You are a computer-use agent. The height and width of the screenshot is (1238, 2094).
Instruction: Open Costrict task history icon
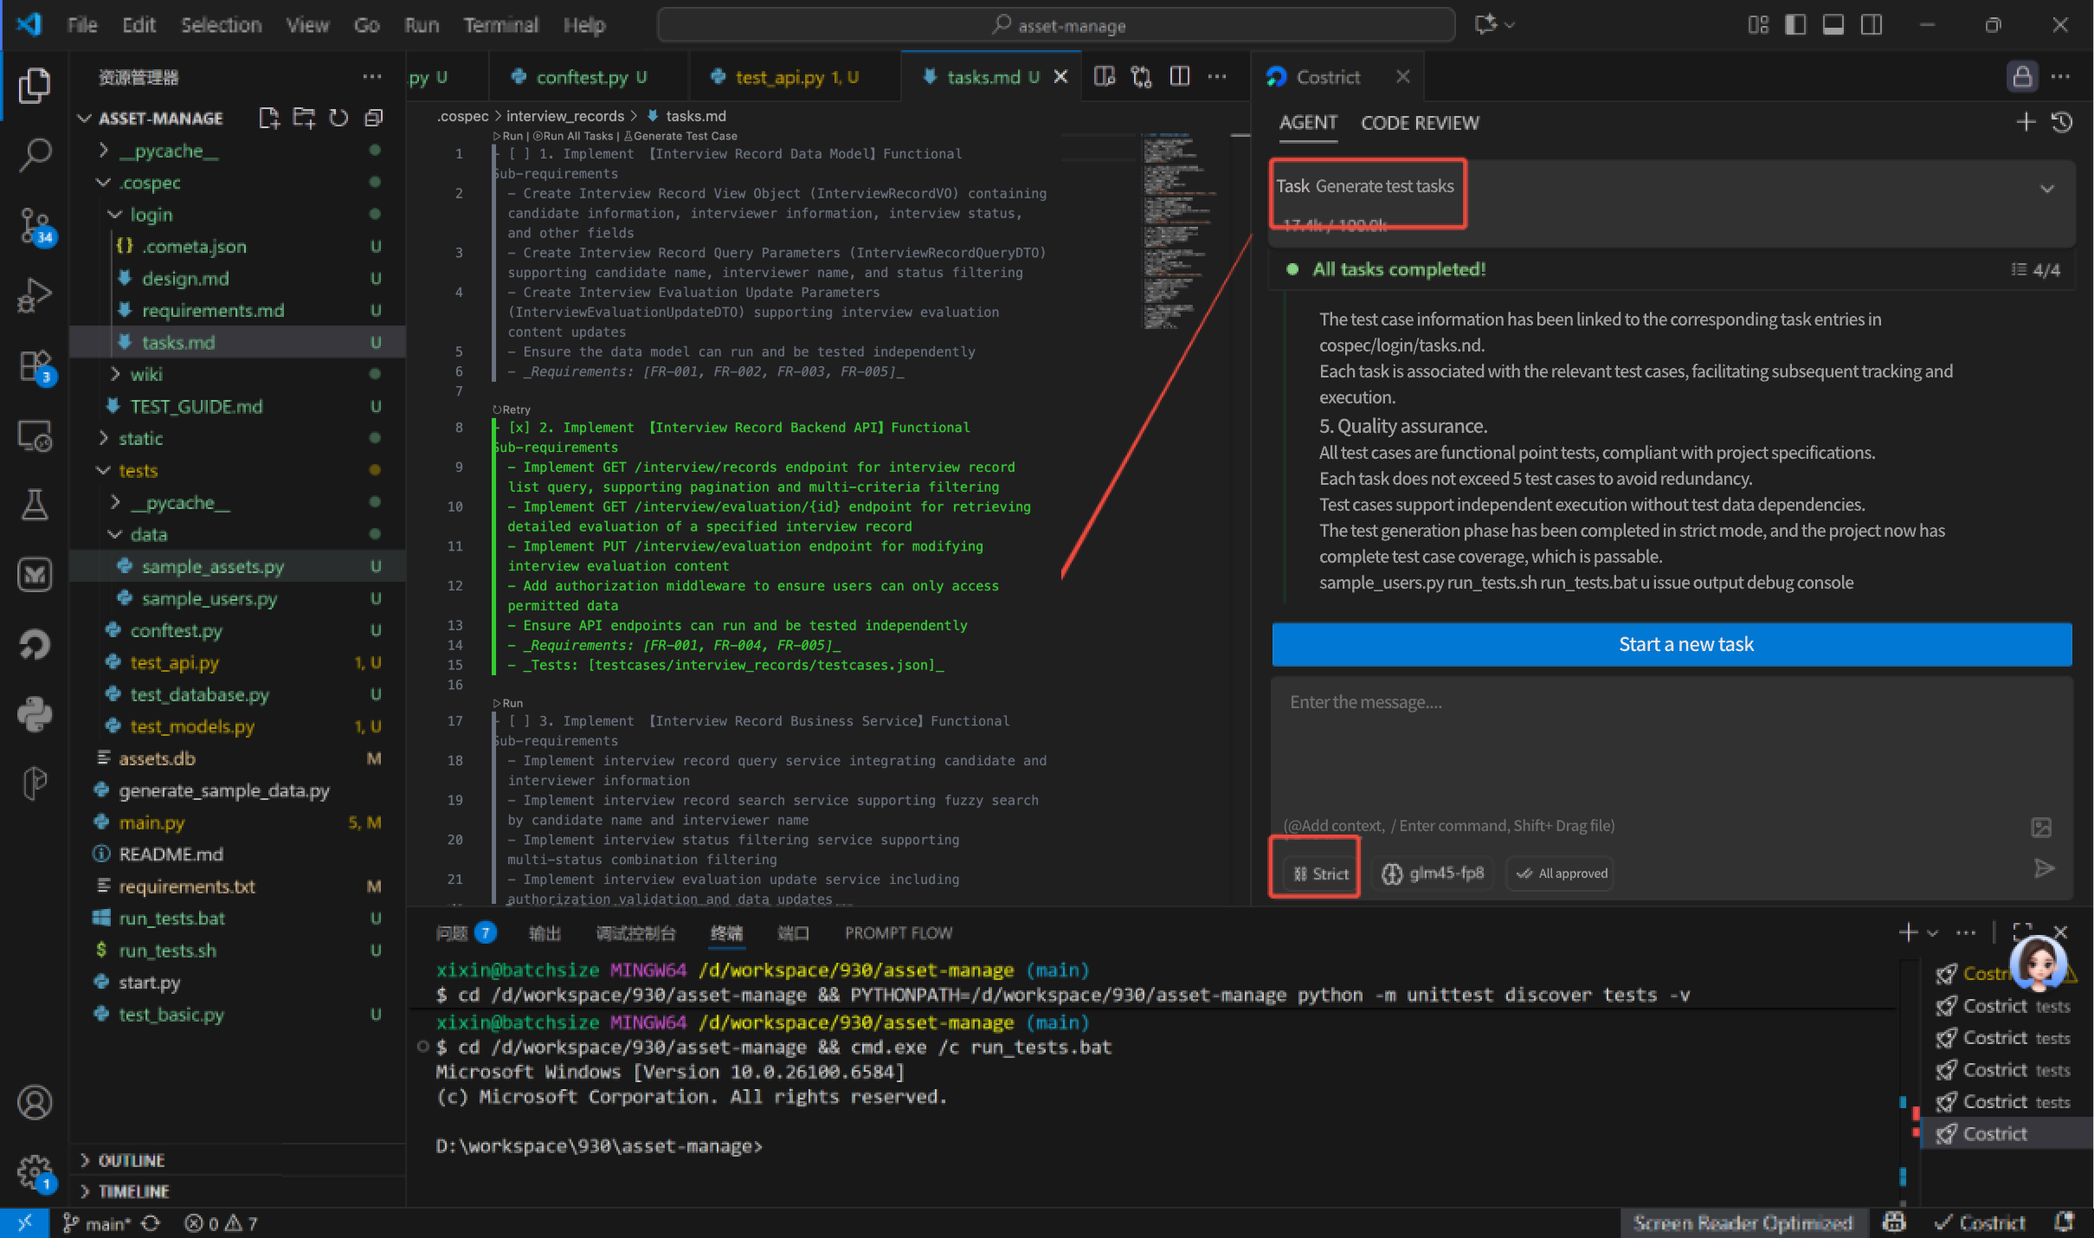click(x=2062, y=123)
